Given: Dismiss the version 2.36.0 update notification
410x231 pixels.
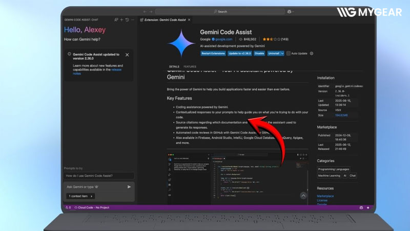Looking at the screenshot, I should click(127, 55).
